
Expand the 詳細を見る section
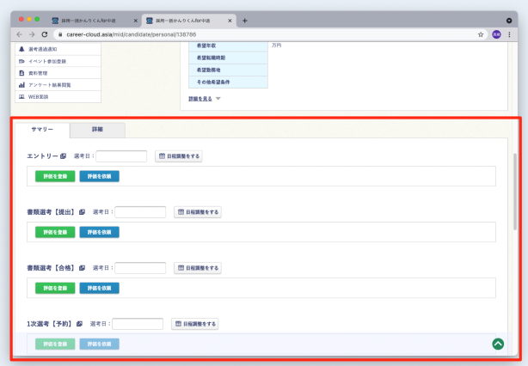[x=205, y=99]
